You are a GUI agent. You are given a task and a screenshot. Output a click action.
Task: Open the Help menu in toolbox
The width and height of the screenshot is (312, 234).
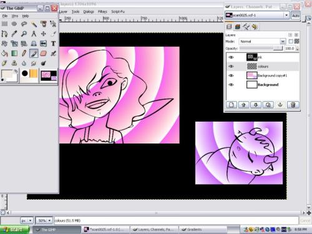[x=26, y=16]
